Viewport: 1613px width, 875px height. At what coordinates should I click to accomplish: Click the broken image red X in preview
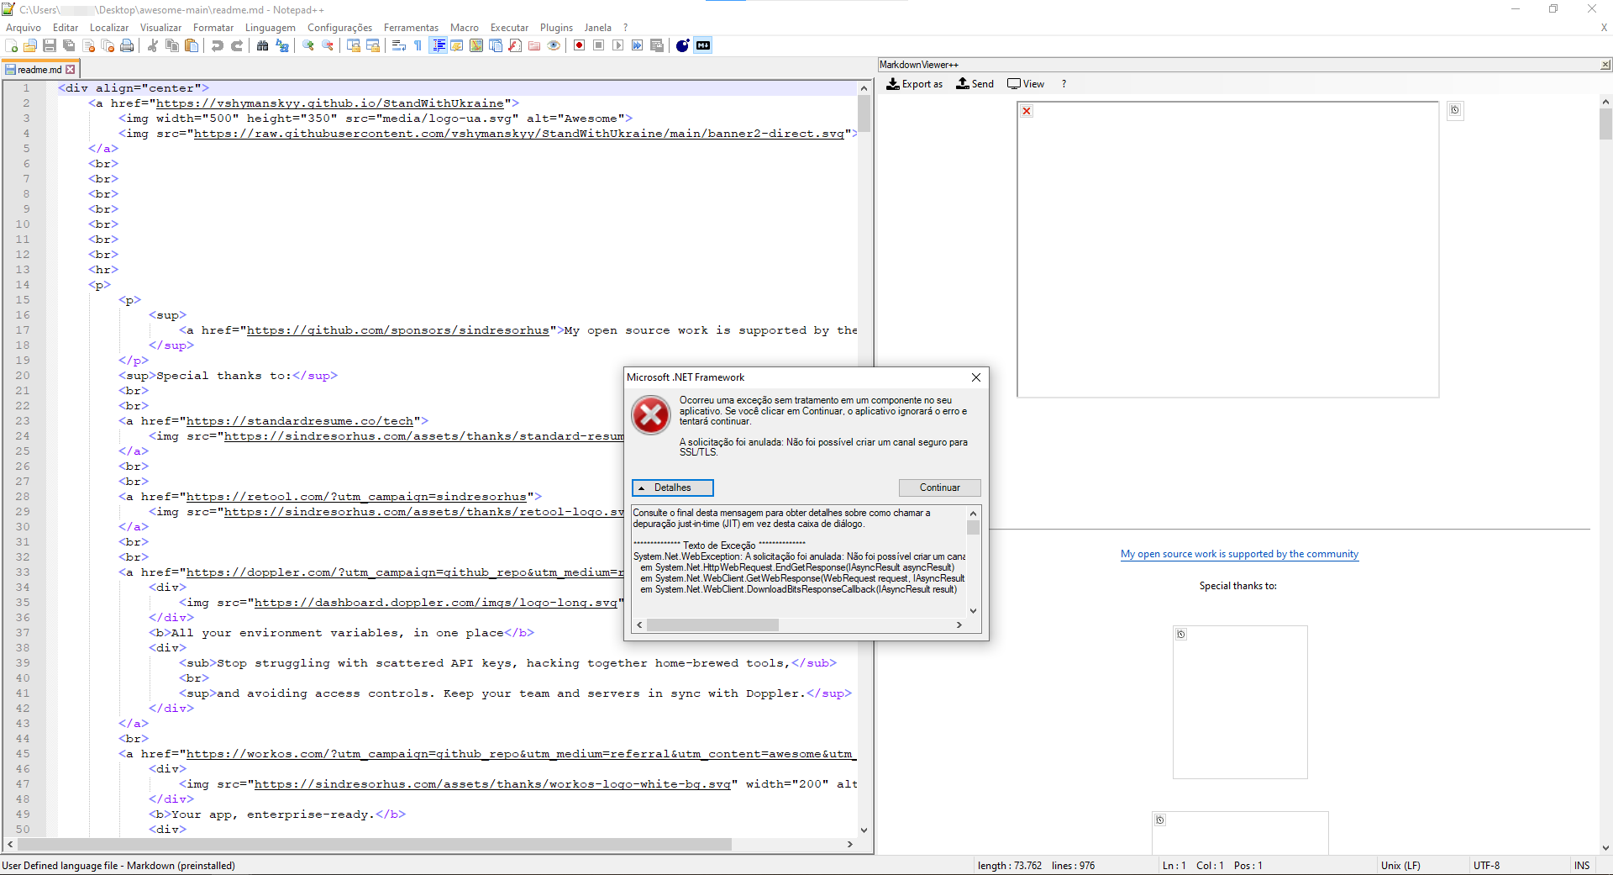[x=1027, y=111]
